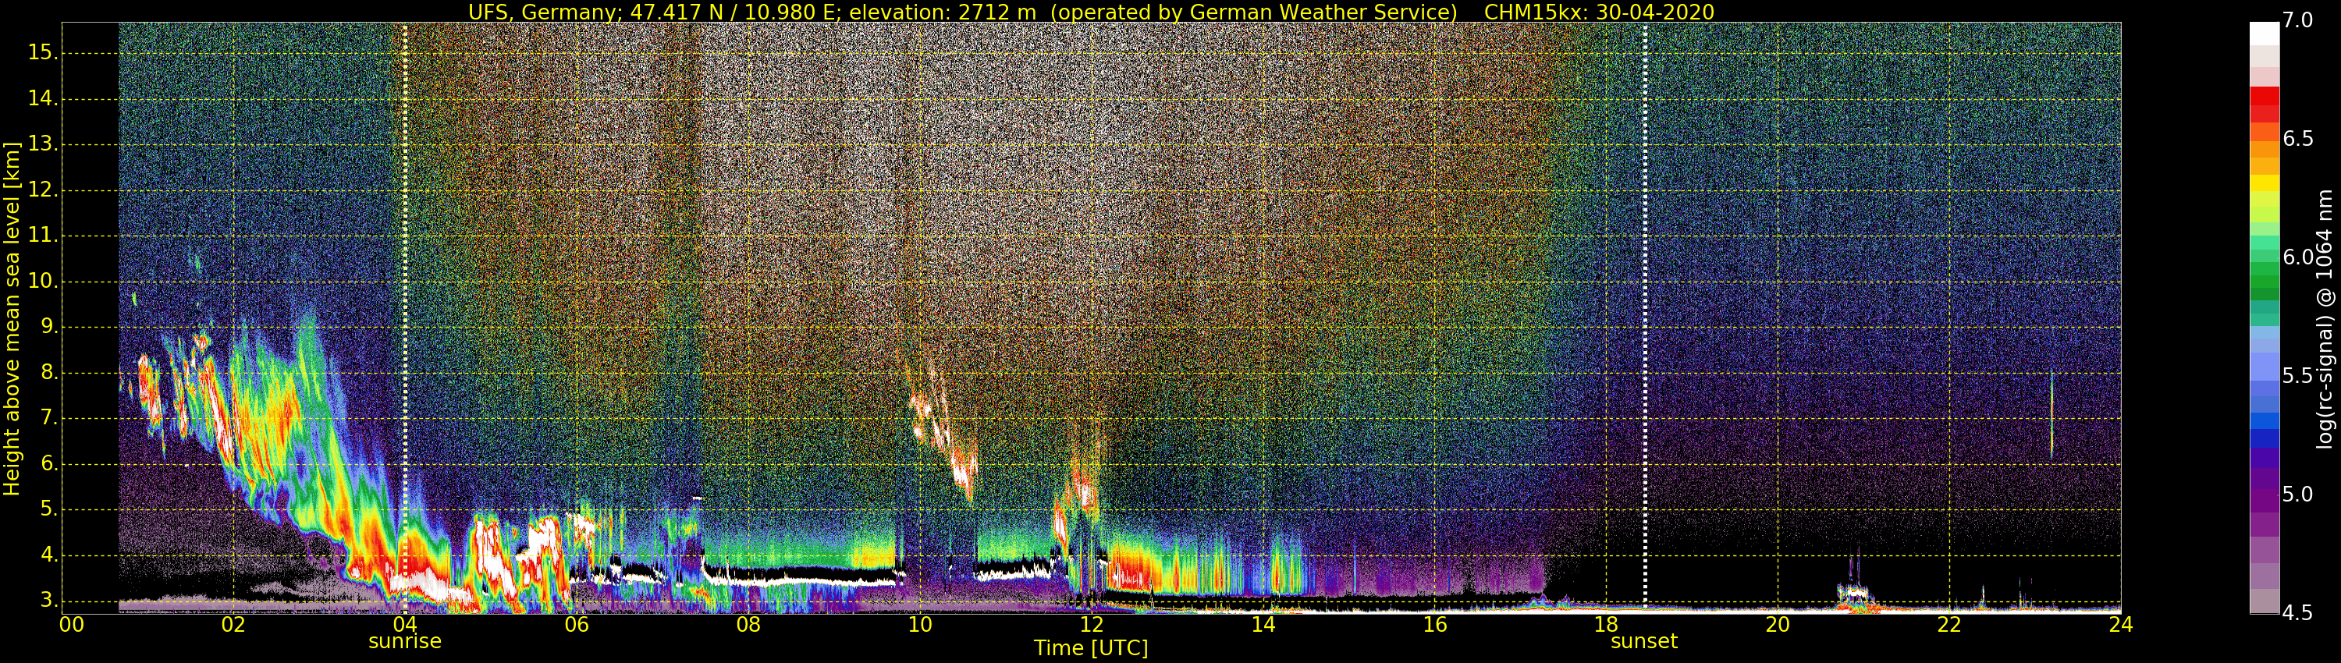This screenshot has width=2341, height=663.
Task: Click the '11.' height tick label
Action: click(x=43, y=236)
